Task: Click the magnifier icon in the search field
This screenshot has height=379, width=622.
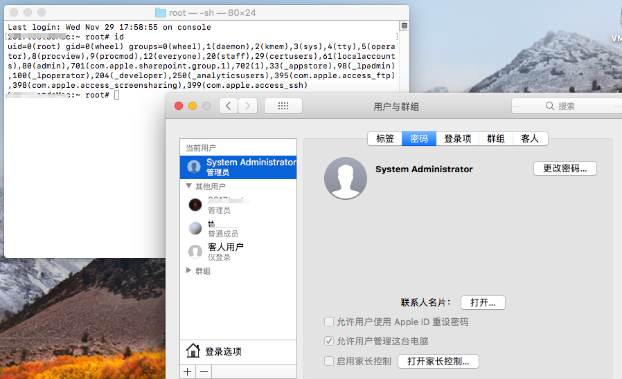Action: point(550,106)
